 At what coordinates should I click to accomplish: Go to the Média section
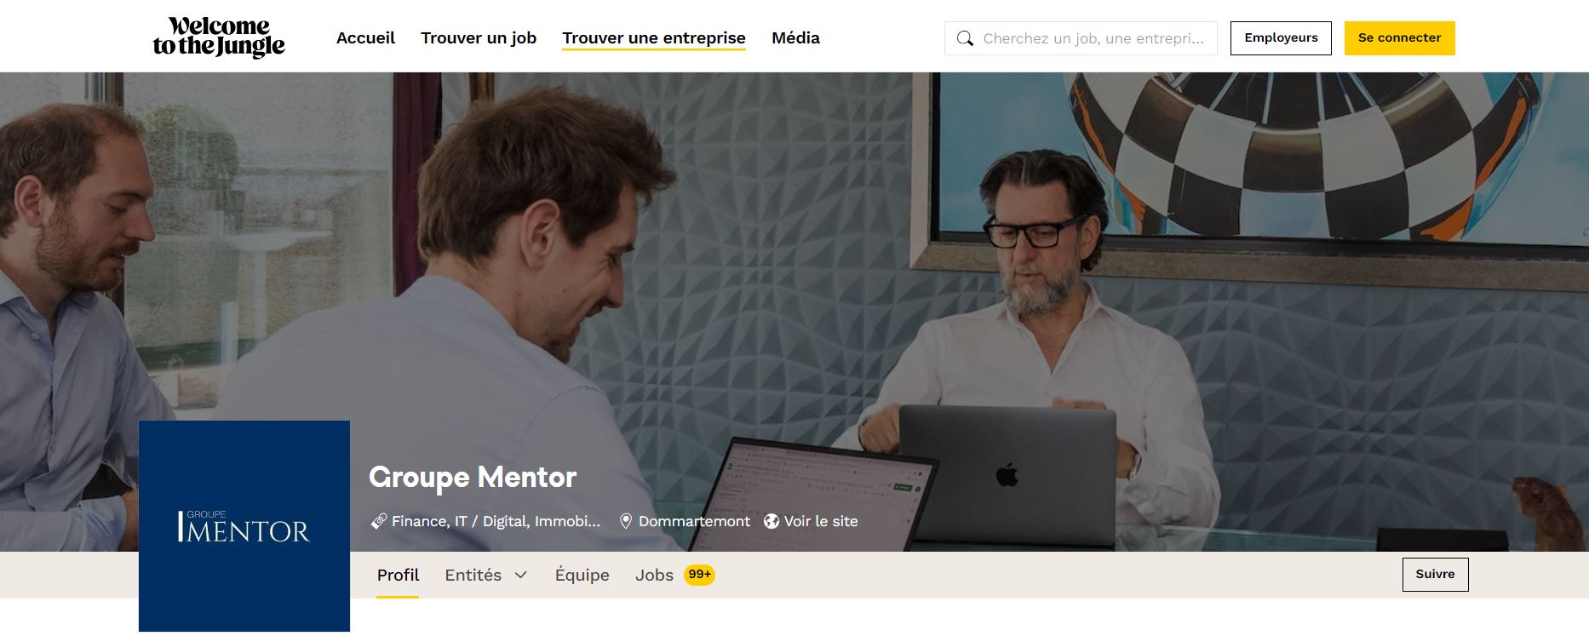click(795, 37)
